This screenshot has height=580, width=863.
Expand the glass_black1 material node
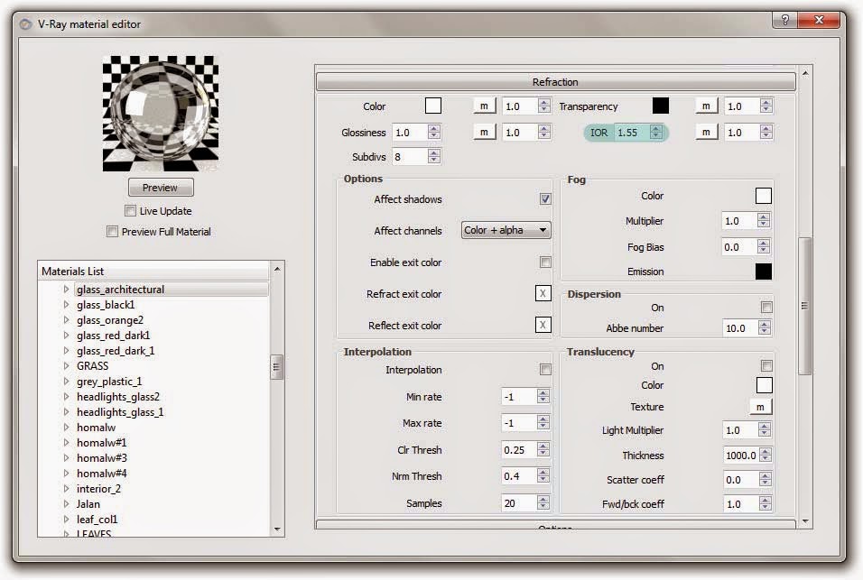coord(66,305)
